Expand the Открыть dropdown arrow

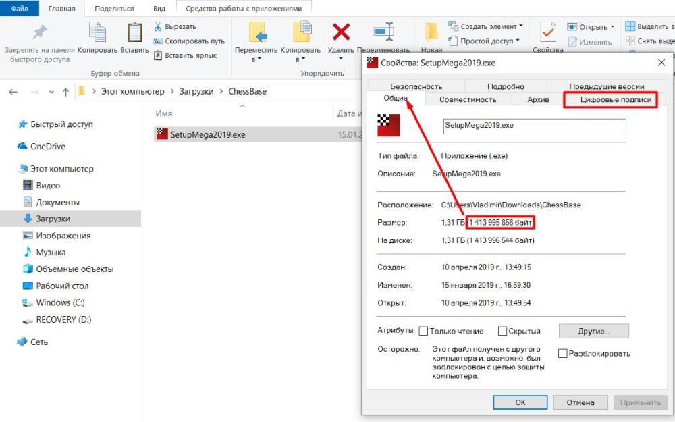pyautogui.click(x=613, y=27)
